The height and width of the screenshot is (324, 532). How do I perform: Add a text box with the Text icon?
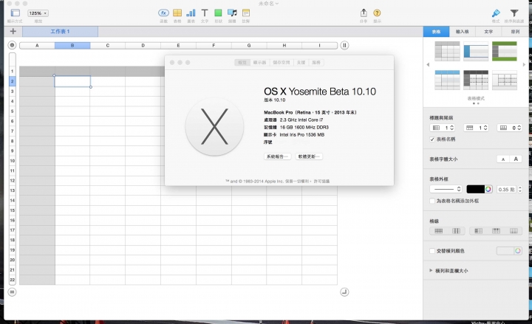coord(205,13)
